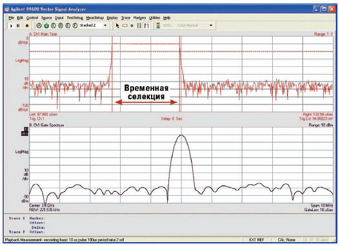Start measurement with the play button
340x246 pixels.
tap(11, 26)
